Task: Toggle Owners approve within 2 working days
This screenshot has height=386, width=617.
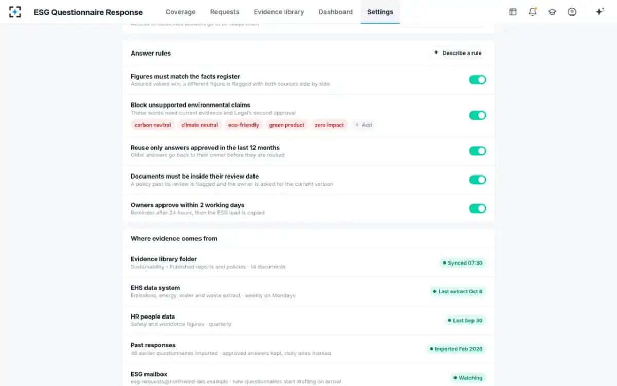Action: pyautogui.click(x=478, y=208)
